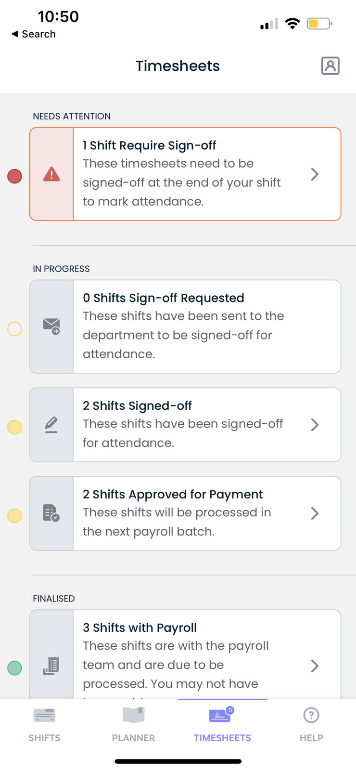Tap the payroll receipt building icon

(x=51, y=666)
